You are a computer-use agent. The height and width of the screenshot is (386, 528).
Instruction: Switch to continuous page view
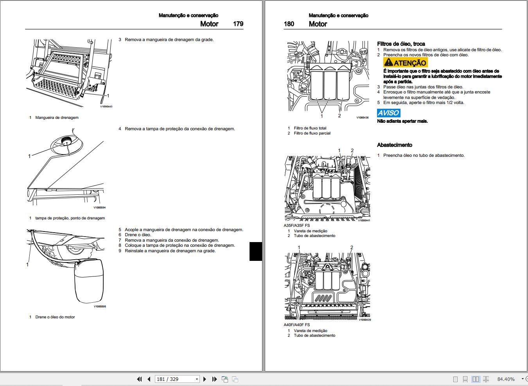(465, 379)
